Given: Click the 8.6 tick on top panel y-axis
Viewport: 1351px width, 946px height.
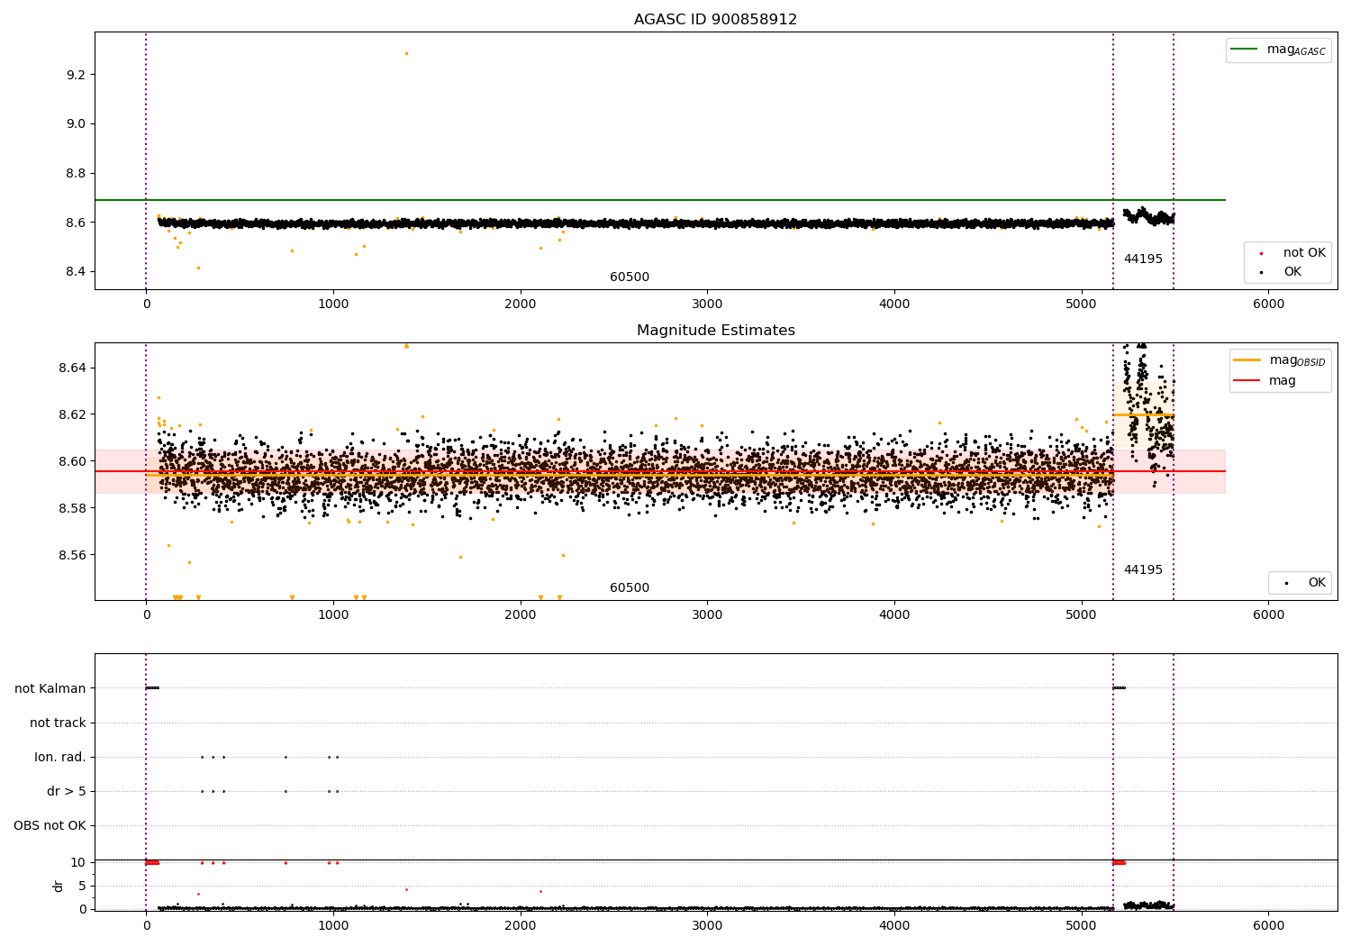Looking at the screenshot, I should (x=76, y=223).
